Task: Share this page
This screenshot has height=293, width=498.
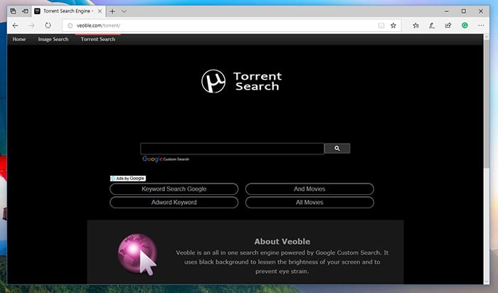Action: [x=447, y=26]
